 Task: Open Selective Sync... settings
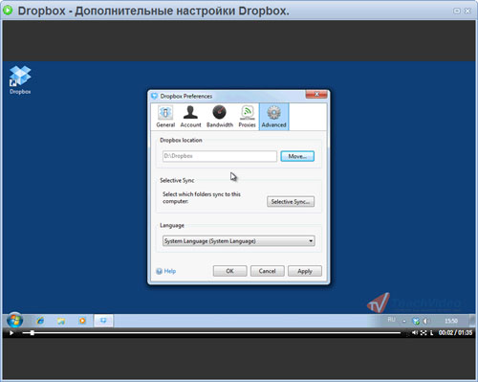(x=291, y=202)
